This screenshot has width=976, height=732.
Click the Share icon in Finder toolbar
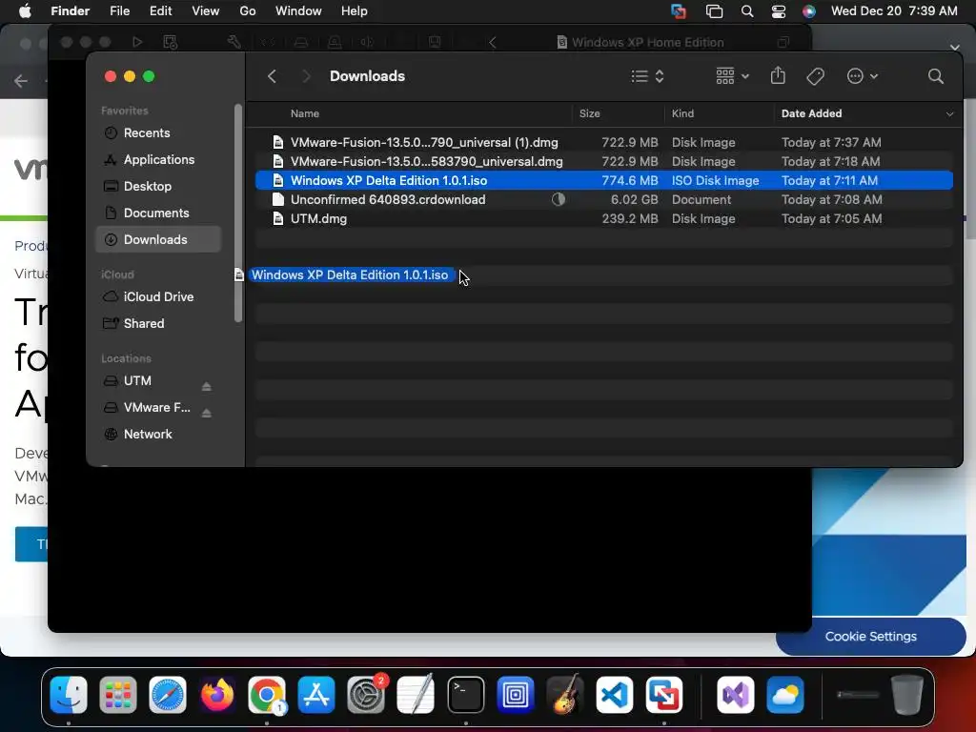pyautogui.click(x=778, y=75)
